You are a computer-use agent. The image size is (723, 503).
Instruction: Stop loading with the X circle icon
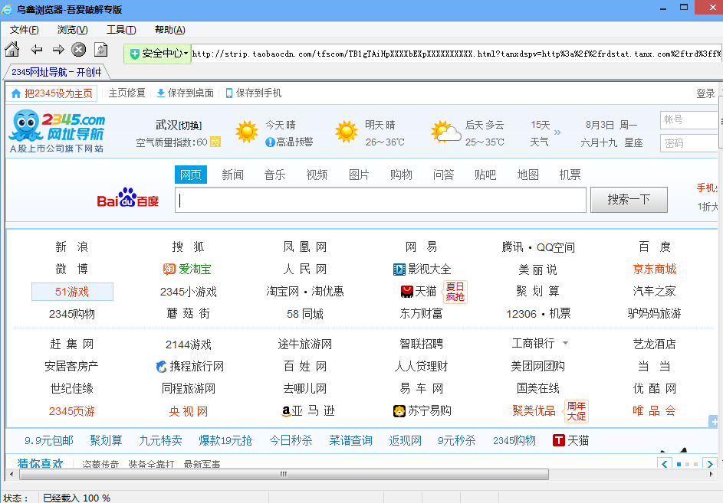(x=79, y=50)
